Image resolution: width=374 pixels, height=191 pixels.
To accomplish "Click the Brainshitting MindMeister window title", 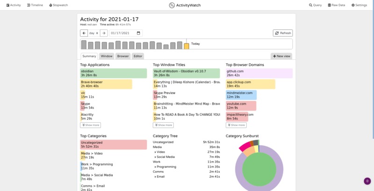I will pyautogui.click(x=186, y=106).
